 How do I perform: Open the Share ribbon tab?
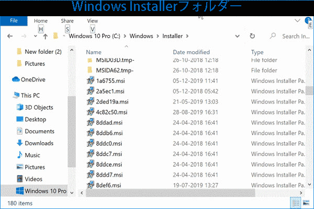pyautogui.click(x=68, y=21)
